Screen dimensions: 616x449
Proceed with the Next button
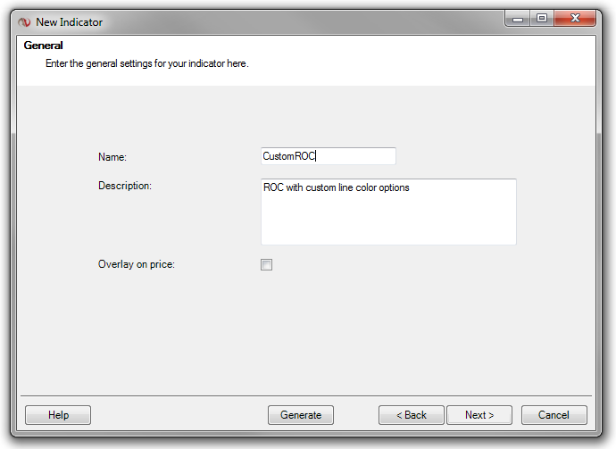coord(479,415)
